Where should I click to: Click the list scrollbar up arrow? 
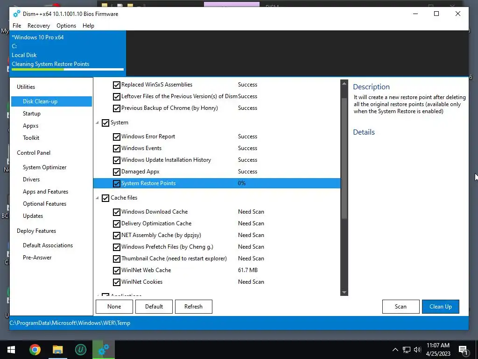(x=344, y=83)
